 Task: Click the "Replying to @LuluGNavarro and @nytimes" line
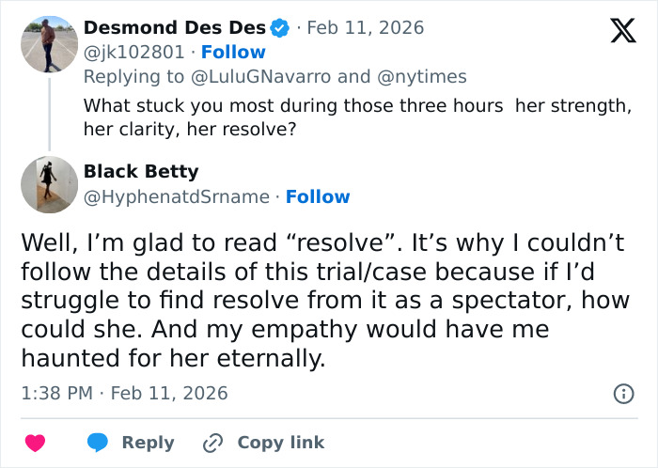click(274, 76)
